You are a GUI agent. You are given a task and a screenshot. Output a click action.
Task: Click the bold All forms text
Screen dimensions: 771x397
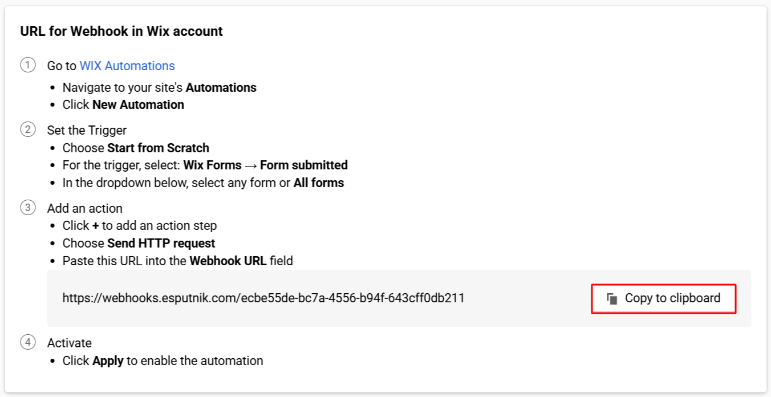(x=319, y=183)
